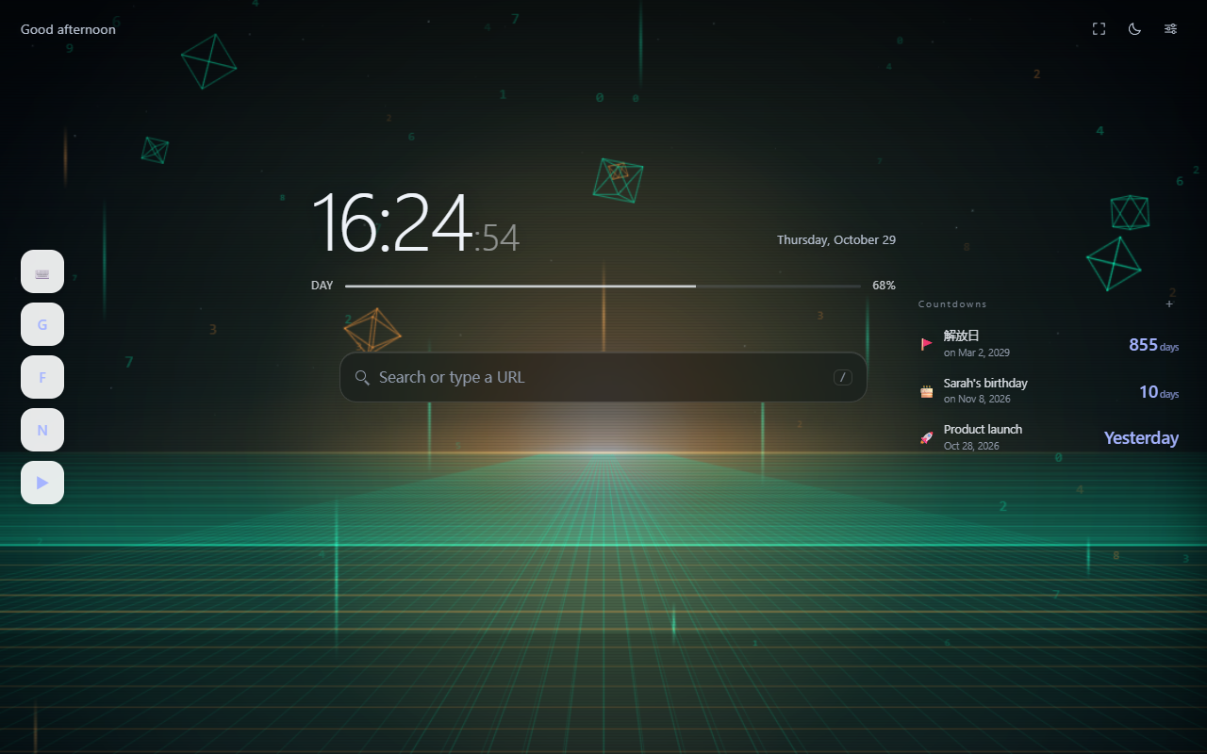Select Sarah's birthday countdown title
The image size is (1207, 754).
coord(985,383)
